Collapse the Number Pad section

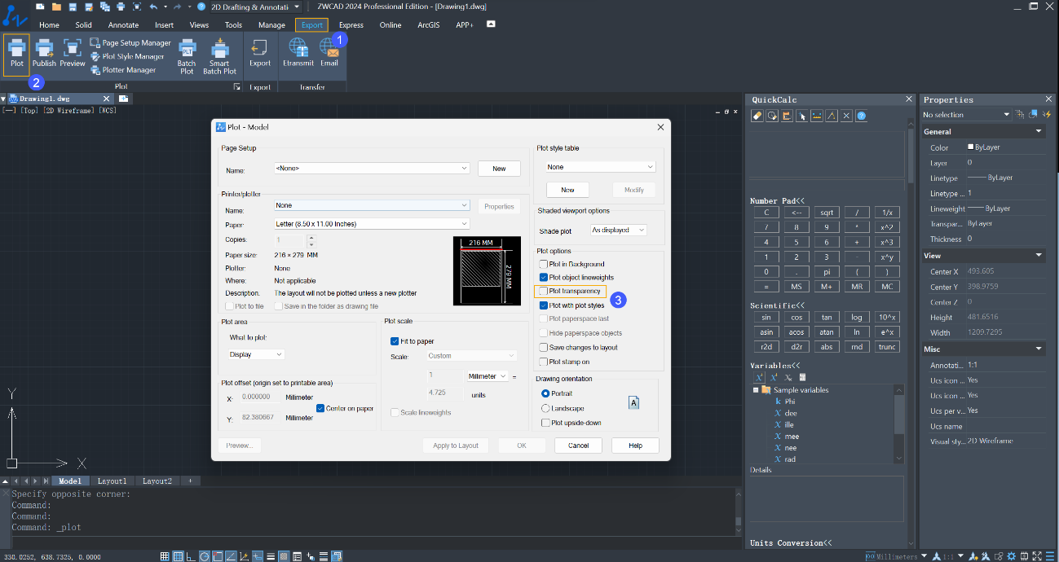(777, 200)
